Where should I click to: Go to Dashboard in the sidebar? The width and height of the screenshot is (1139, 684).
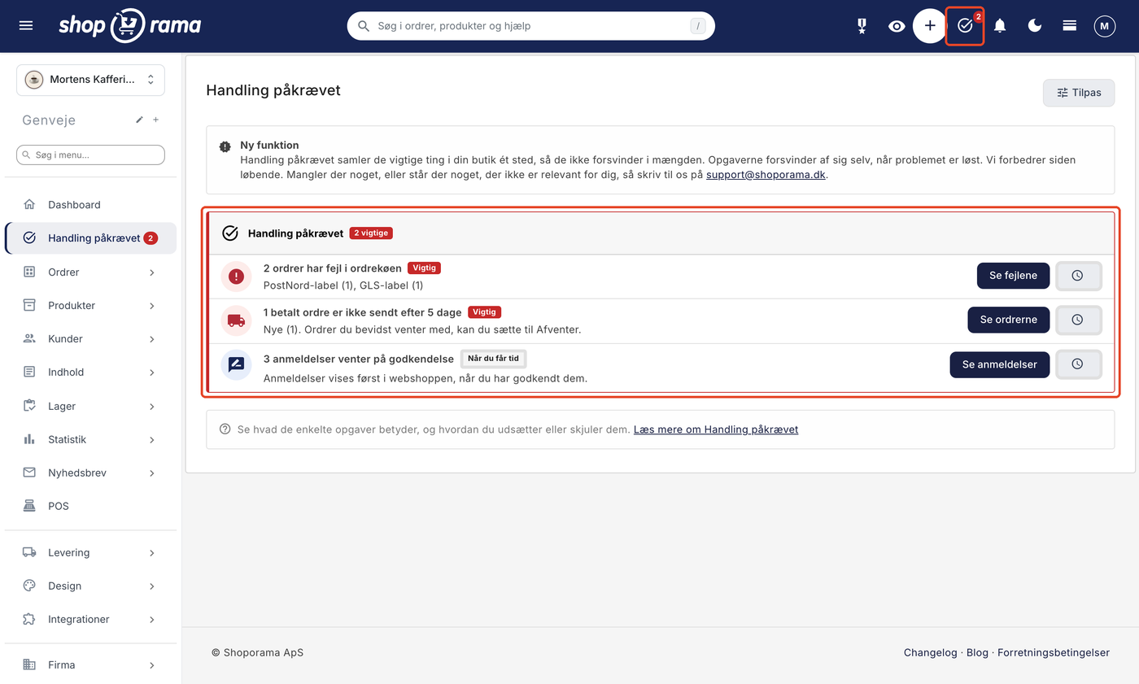coord(90,204)
